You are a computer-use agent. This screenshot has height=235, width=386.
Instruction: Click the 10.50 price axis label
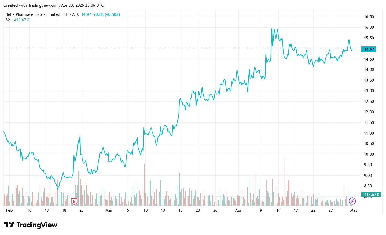pos(369,144)
